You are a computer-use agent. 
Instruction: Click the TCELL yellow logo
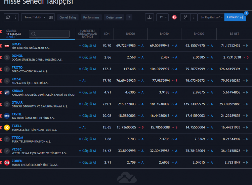[x=7, y=127]
